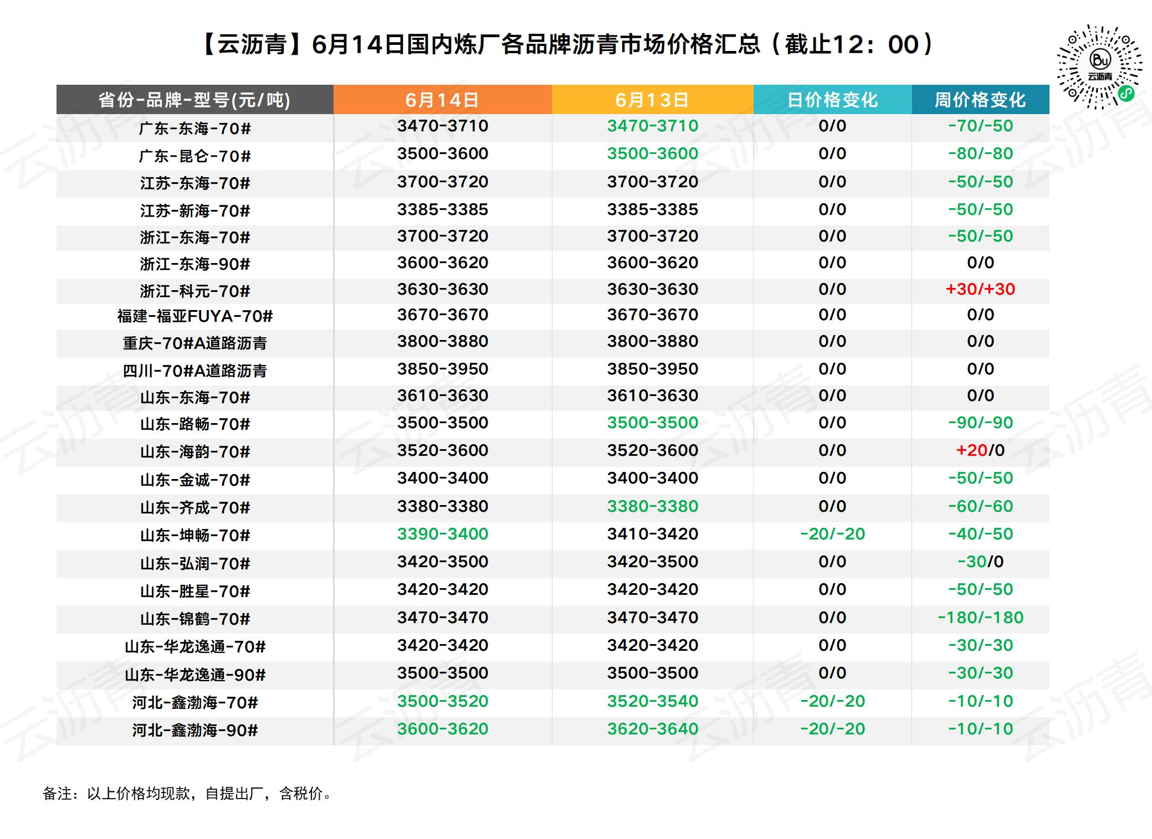Click green 6月13日 price 3500-3600 for 广东-昆仑
This screenshot has width=1152, height=839.
coord(652,153)
